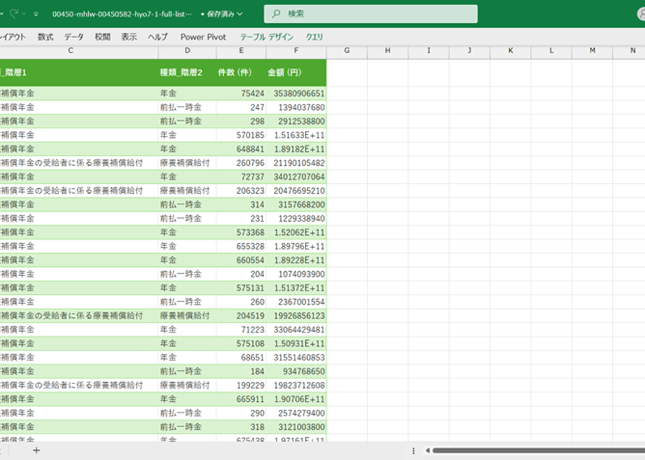Viewport: 645px width, 460px height.
Task: Select cell with value 21190105482
Action: click(296, 163)
